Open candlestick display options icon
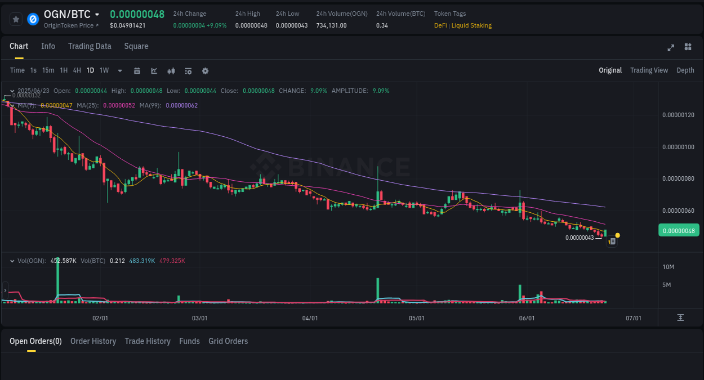The image size is (704, 380). tap(171, 70)
